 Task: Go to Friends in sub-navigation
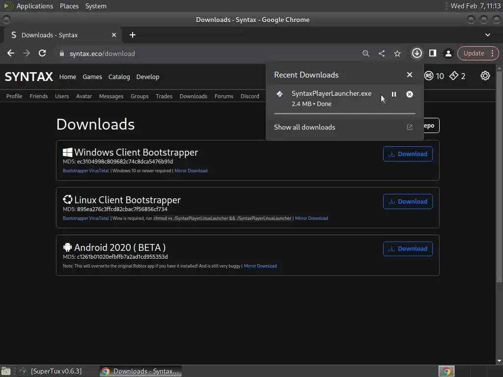tap(38, 96)
